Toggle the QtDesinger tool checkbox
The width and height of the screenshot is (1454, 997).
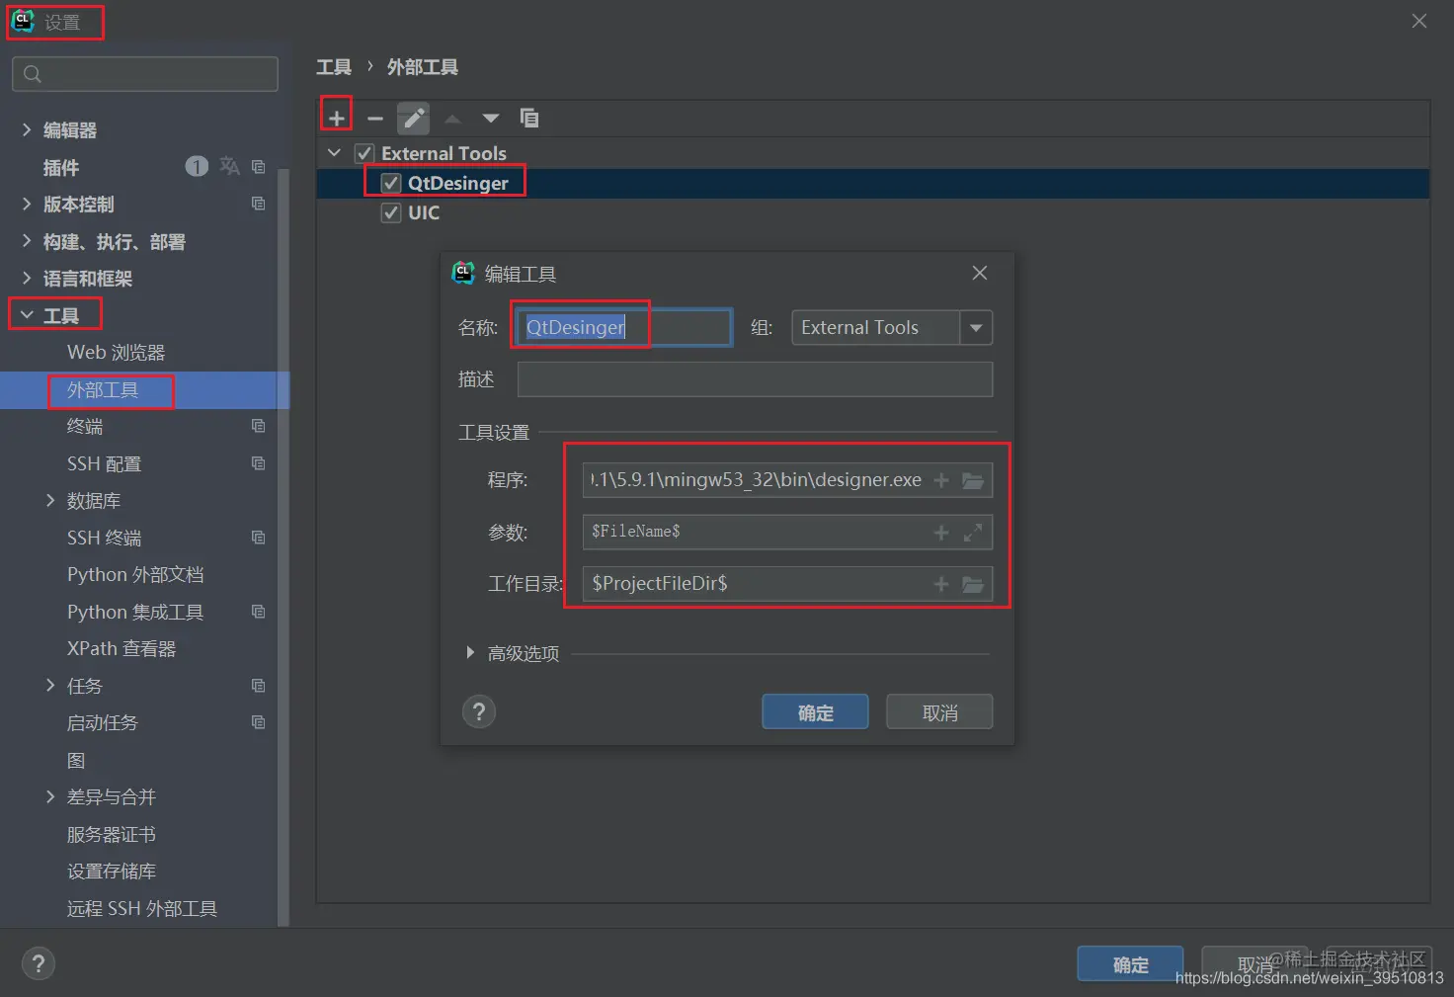(391, 183)
